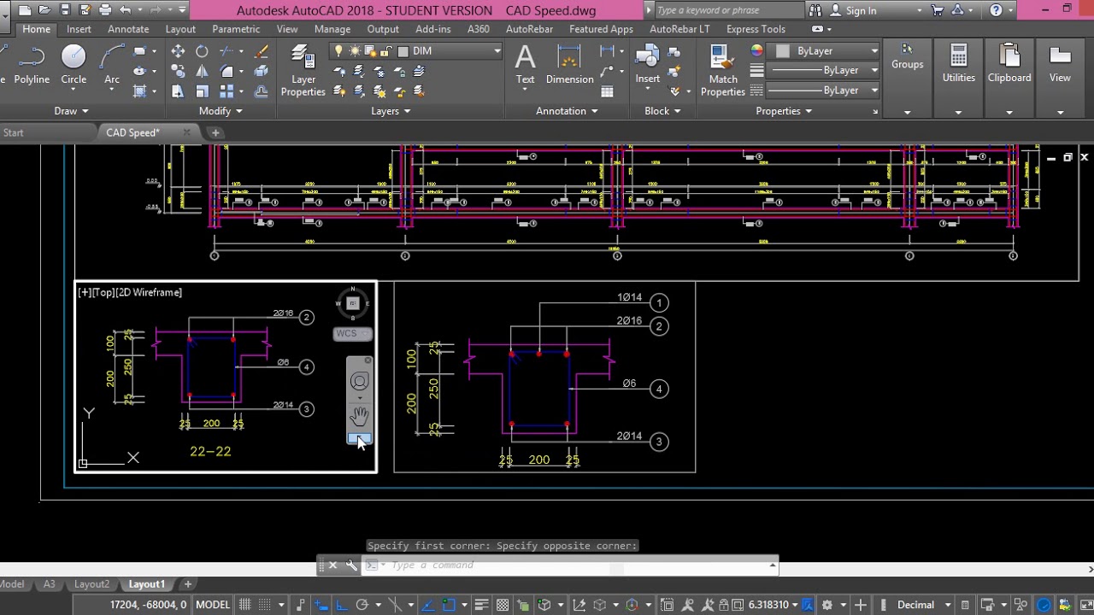Click the Rotate tool icon

pos(202,51)
